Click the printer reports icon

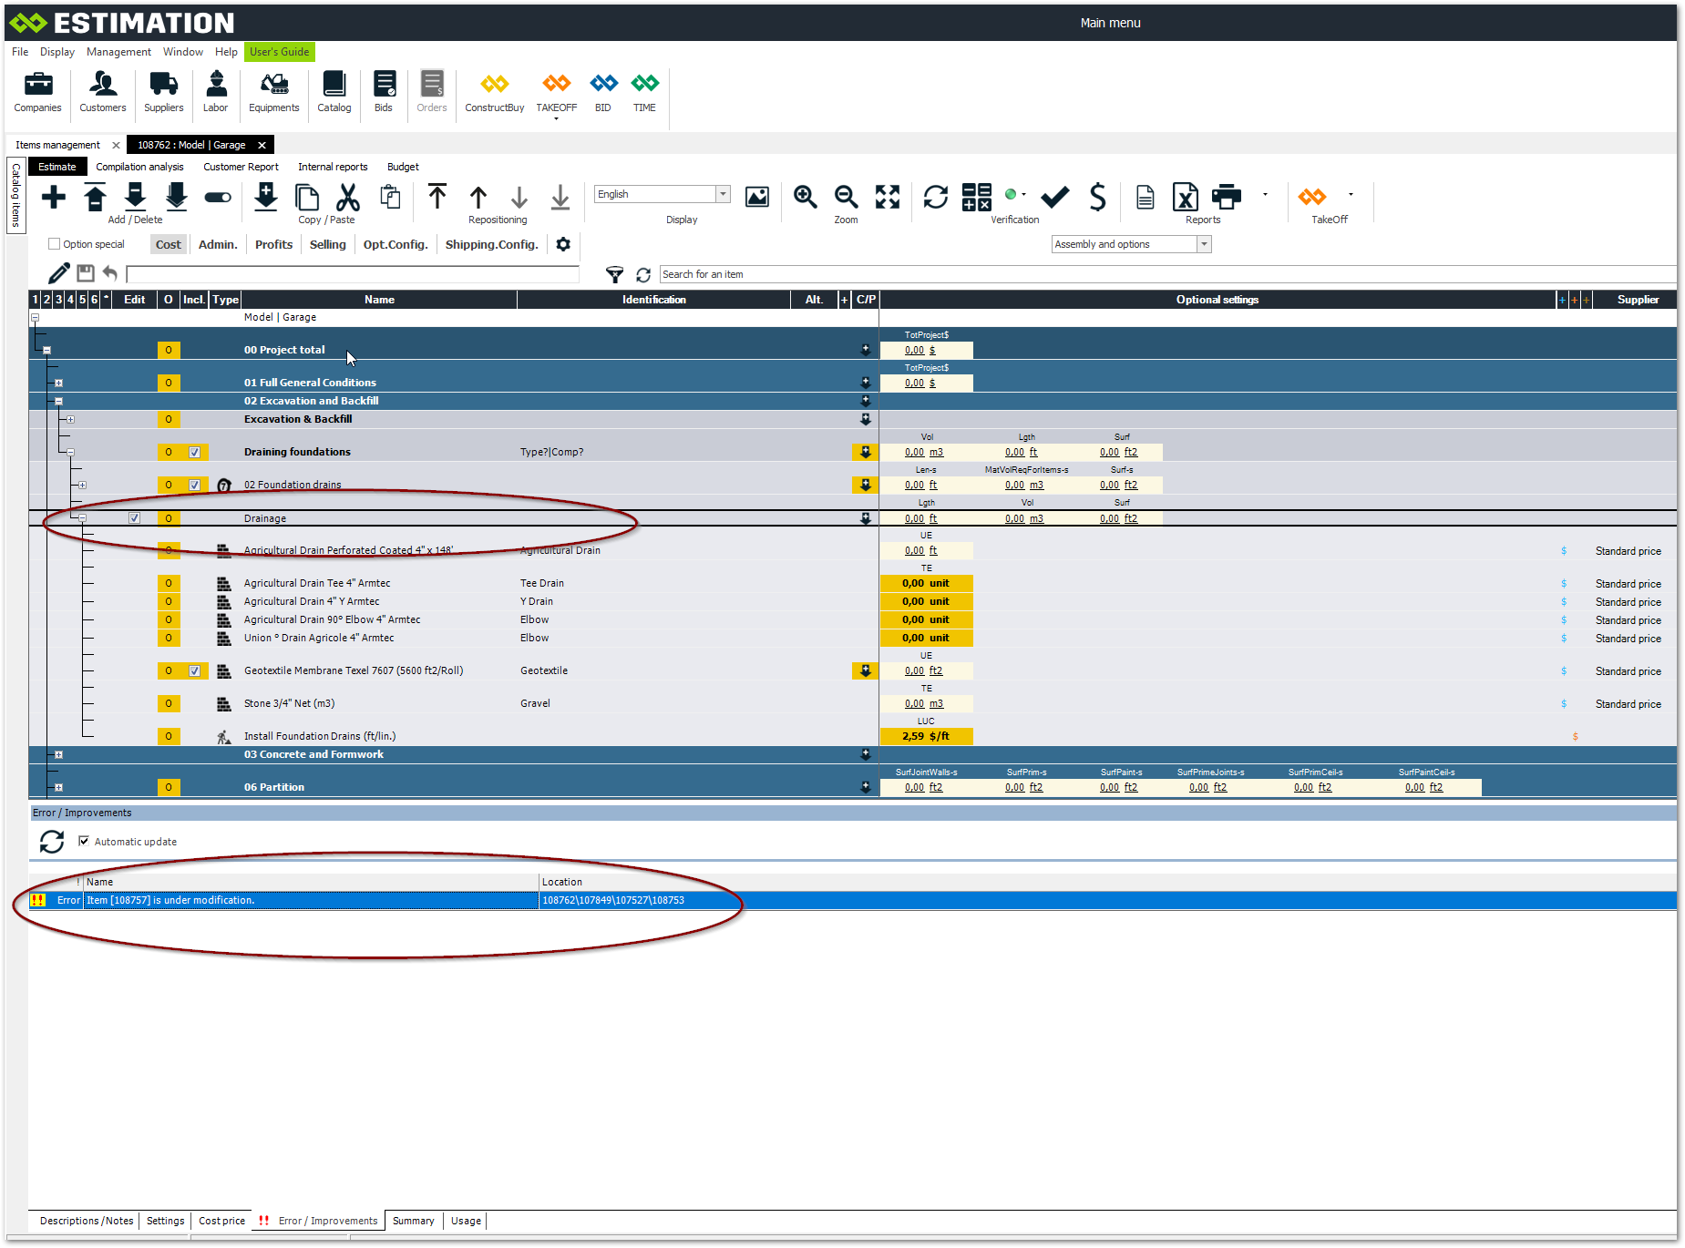coord(1227,197)
